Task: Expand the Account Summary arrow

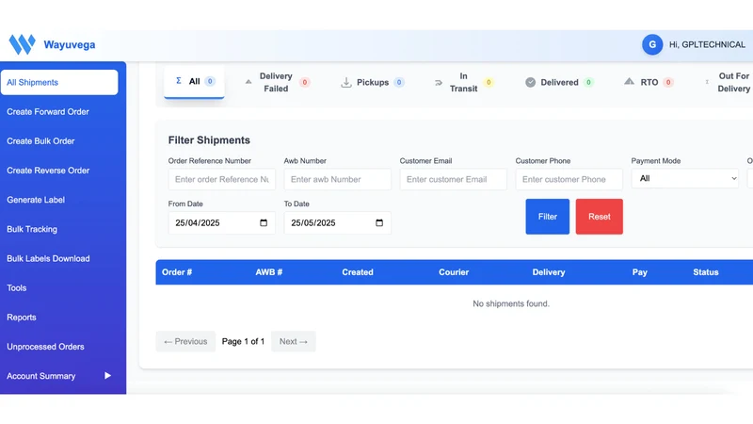Action: tap(107, 375)
